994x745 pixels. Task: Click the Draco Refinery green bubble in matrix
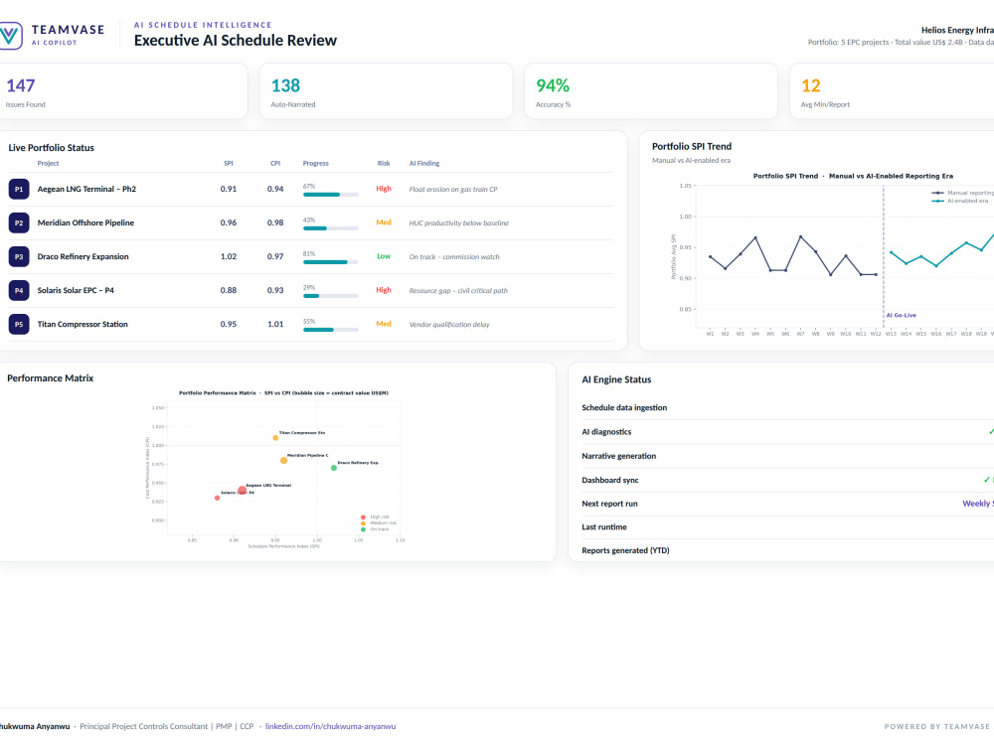click(334, 468)
